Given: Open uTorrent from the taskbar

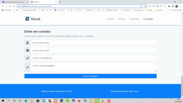Looking at the screenshot, I should click(91, 100).
